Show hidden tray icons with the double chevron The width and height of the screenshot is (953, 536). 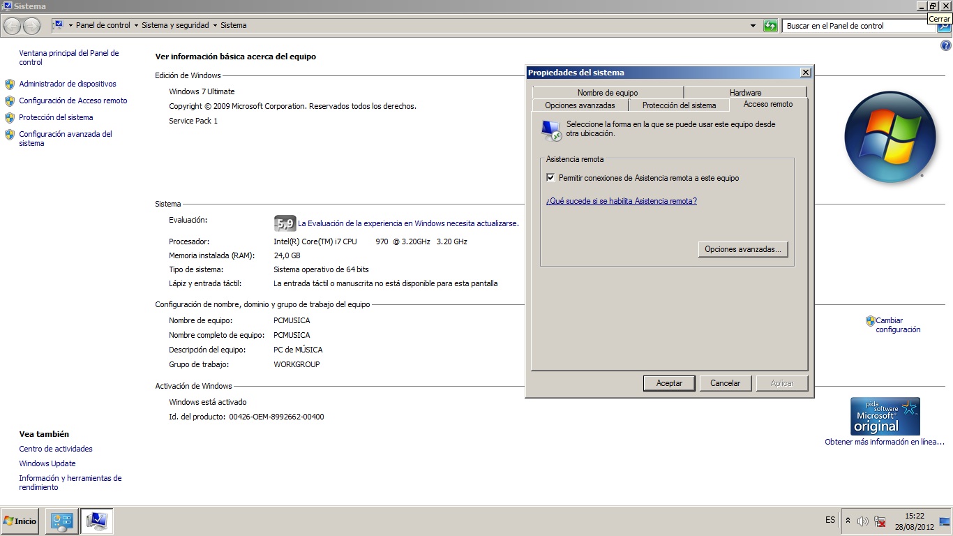(848, 521)
